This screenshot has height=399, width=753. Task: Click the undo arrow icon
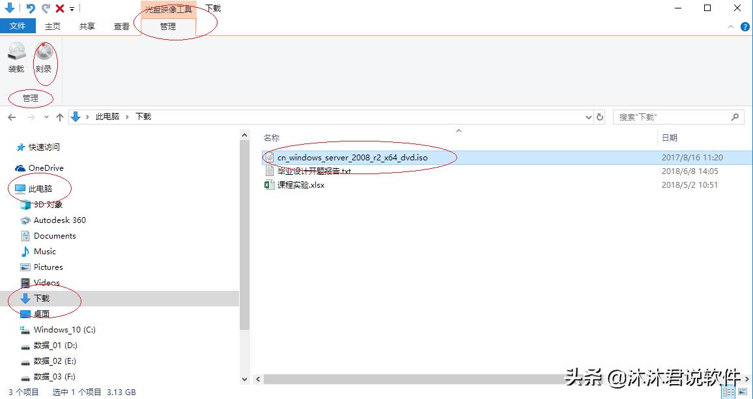click(30, 8)
